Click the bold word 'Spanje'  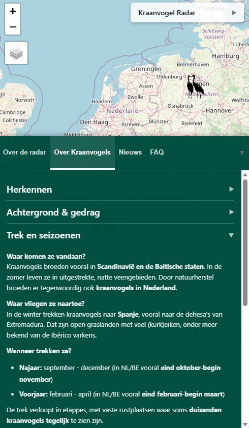tap(129, 315)
